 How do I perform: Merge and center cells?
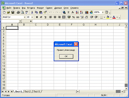point(64,17)
